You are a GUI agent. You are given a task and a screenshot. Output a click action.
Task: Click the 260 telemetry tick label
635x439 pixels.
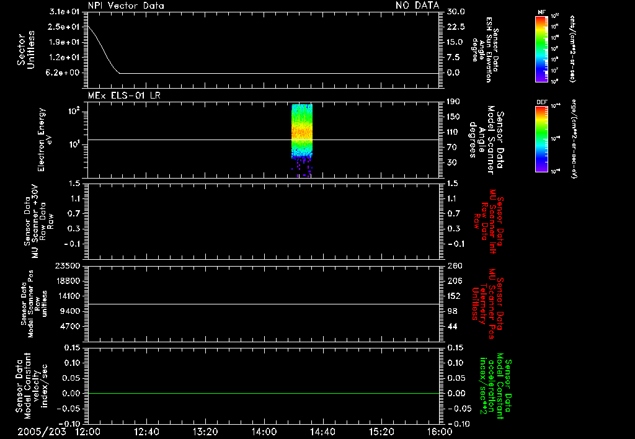coord(455,265)
